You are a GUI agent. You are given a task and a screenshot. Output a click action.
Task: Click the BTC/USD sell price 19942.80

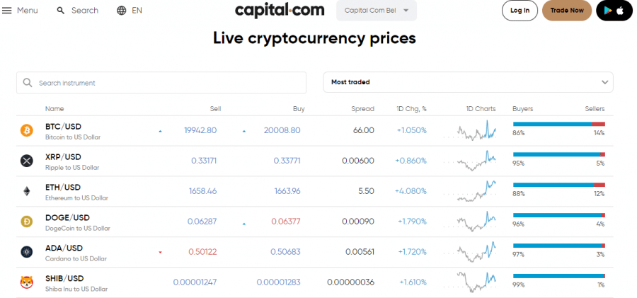[x=200, y=130]
